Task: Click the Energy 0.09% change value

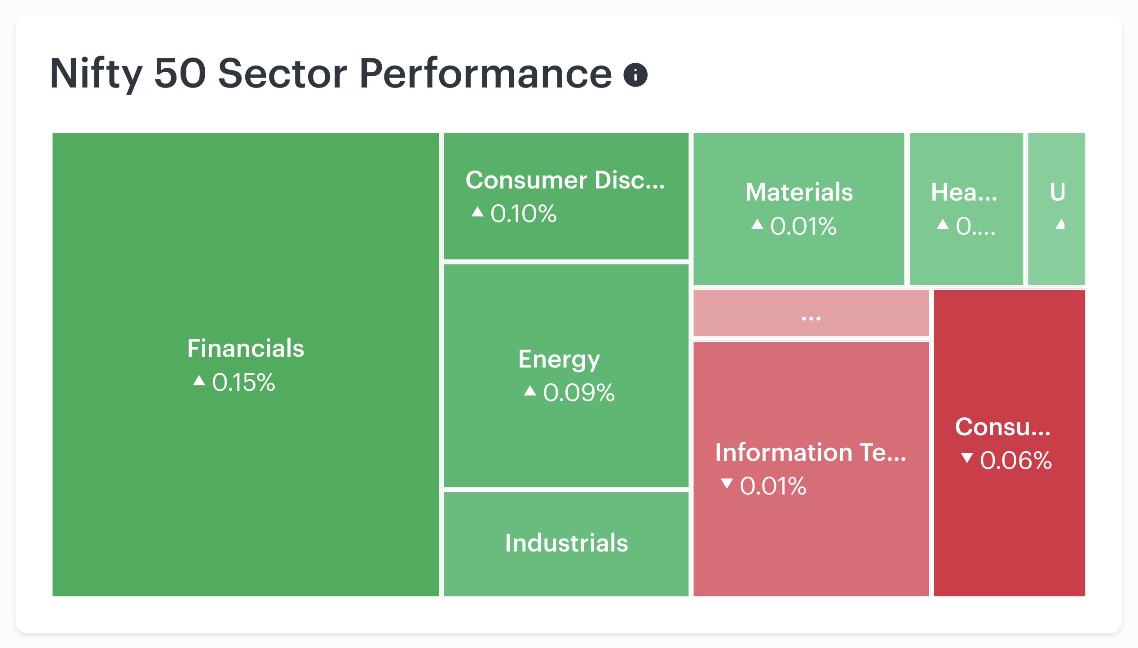Action: (578, 393)
